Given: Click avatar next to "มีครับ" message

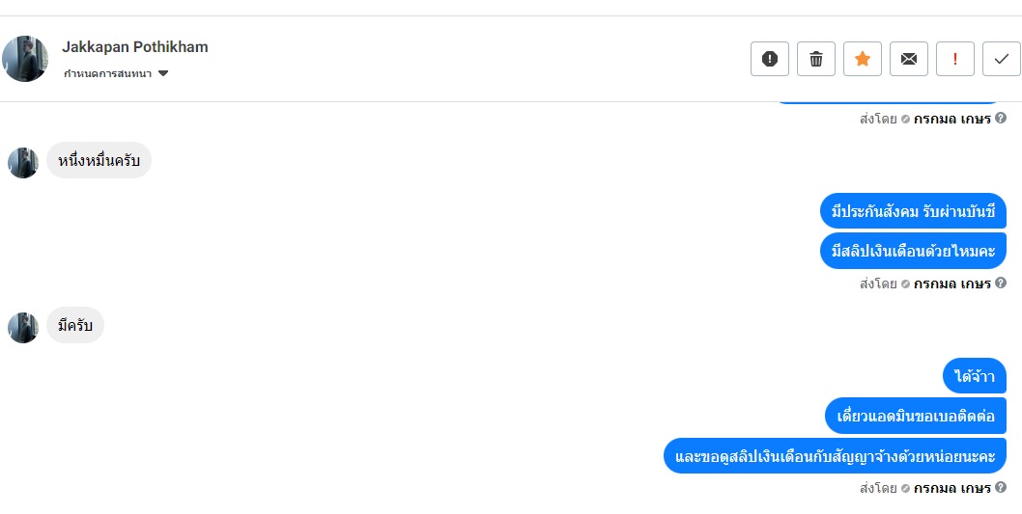Looking at the screenshot, I should pos(23,327).
